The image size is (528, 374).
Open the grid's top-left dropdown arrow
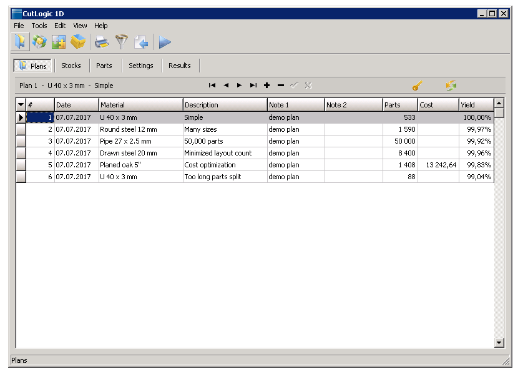tap(21, 105)
